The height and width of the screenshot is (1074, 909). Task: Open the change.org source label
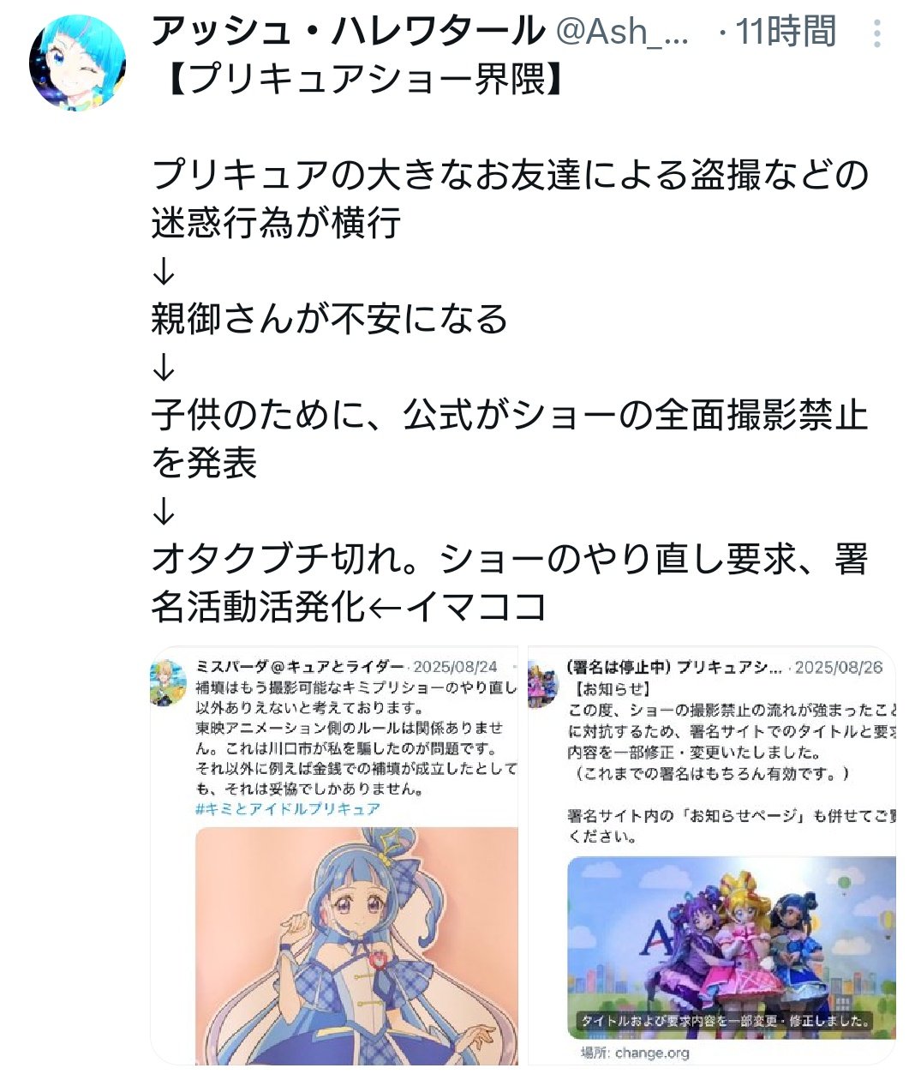(635, 1053)
